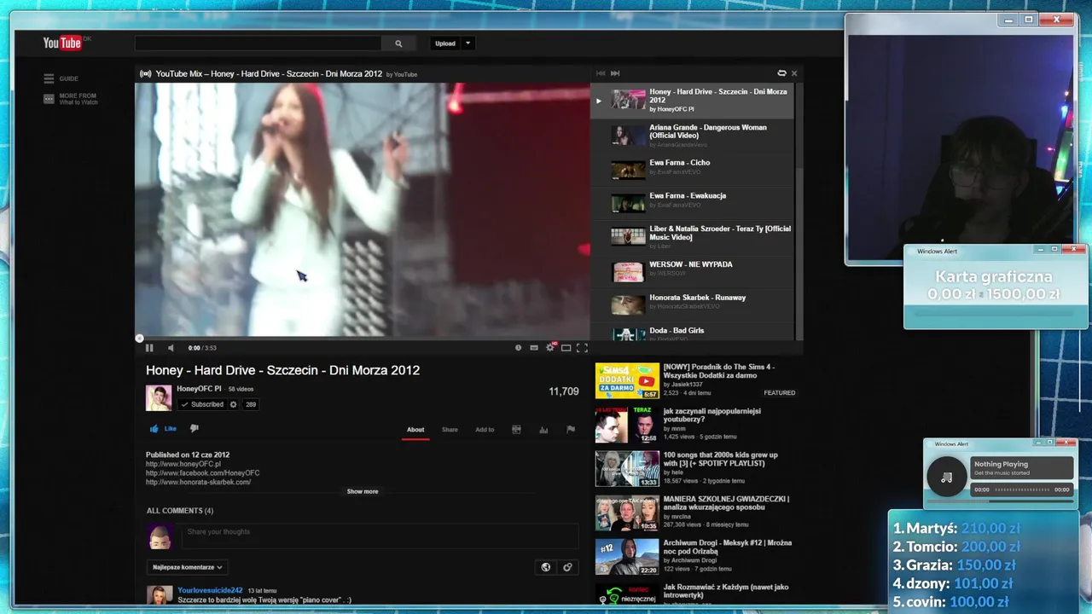Open the honeyOFC.pl link
1092x614 pixels.
click(183, 464)
